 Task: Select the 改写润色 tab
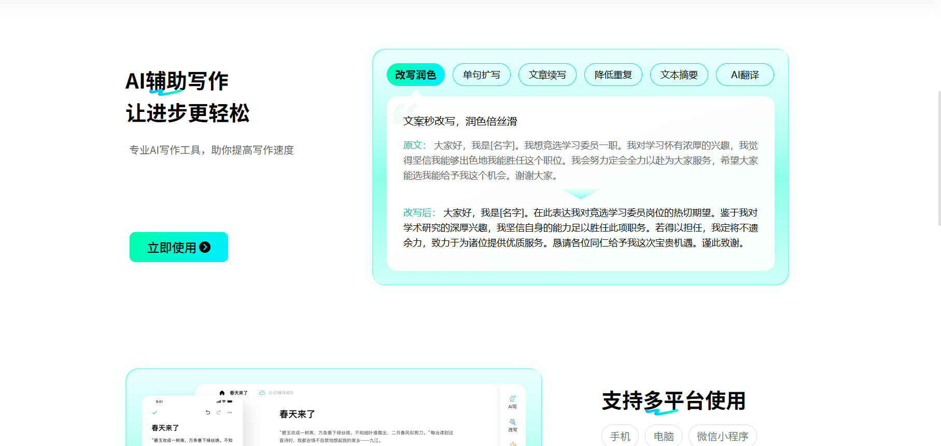(415, 75)
